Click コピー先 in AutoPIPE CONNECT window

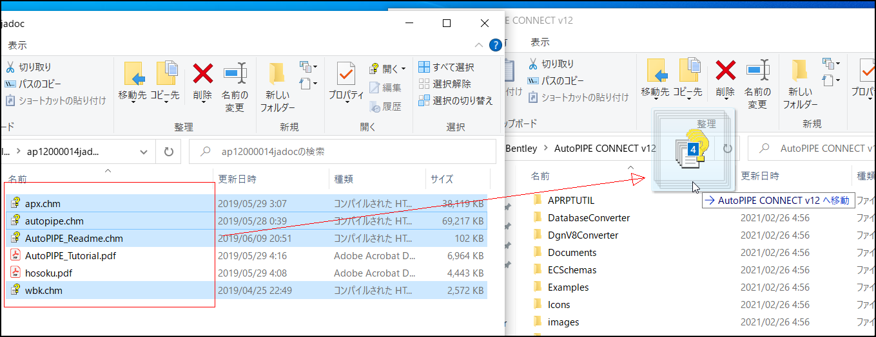(688, 80)
